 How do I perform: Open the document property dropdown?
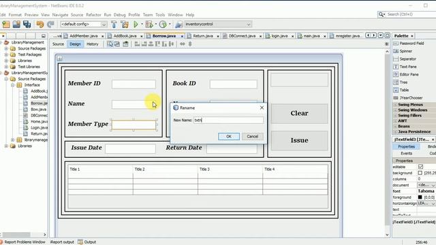(433, 185)
